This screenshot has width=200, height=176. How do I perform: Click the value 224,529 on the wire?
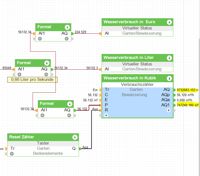(x=80, y=32)
